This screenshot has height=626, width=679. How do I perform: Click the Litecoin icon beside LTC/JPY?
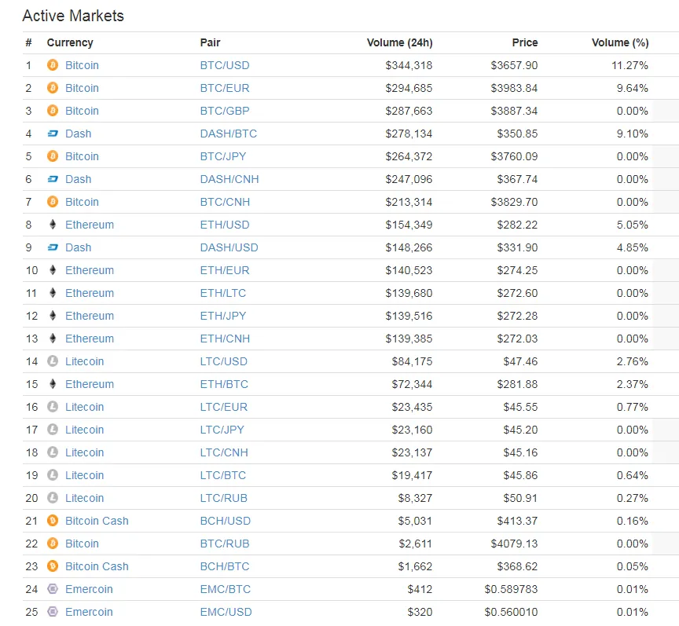53,430
